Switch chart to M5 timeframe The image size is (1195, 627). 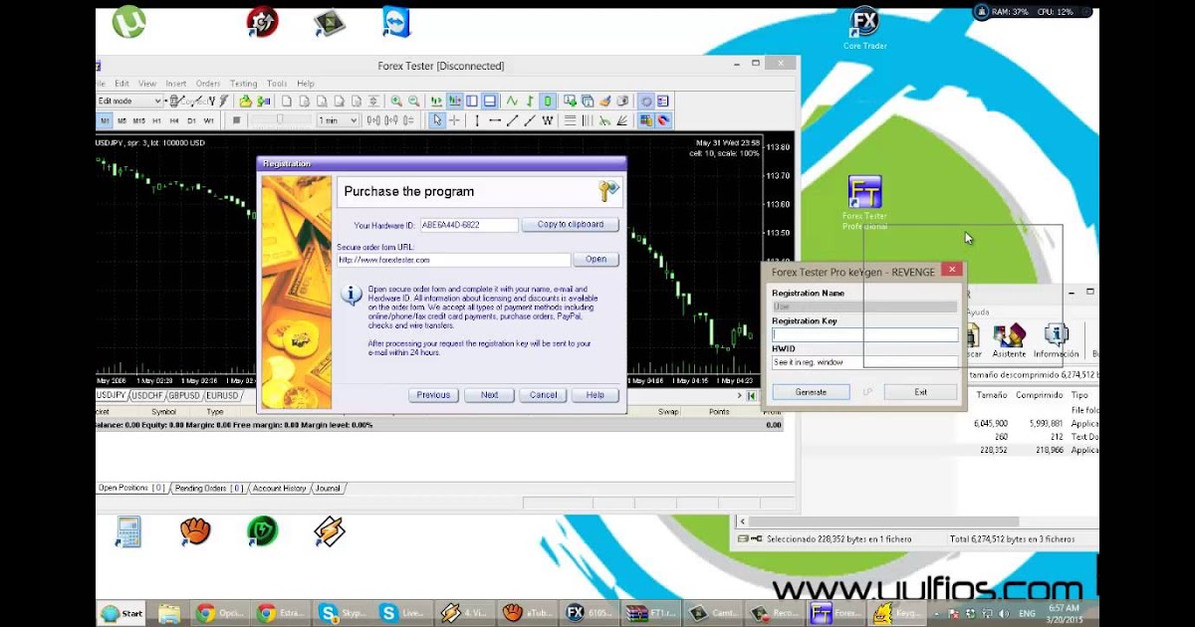coord(121,120)
